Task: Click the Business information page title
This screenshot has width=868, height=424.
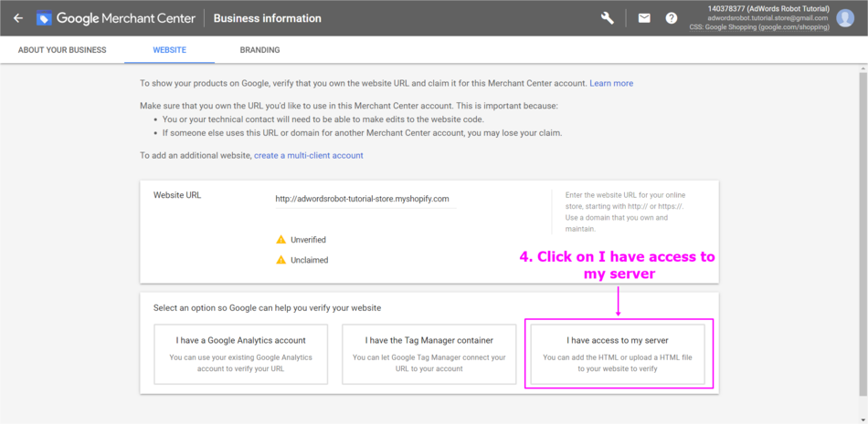Action: coord(268,18)
